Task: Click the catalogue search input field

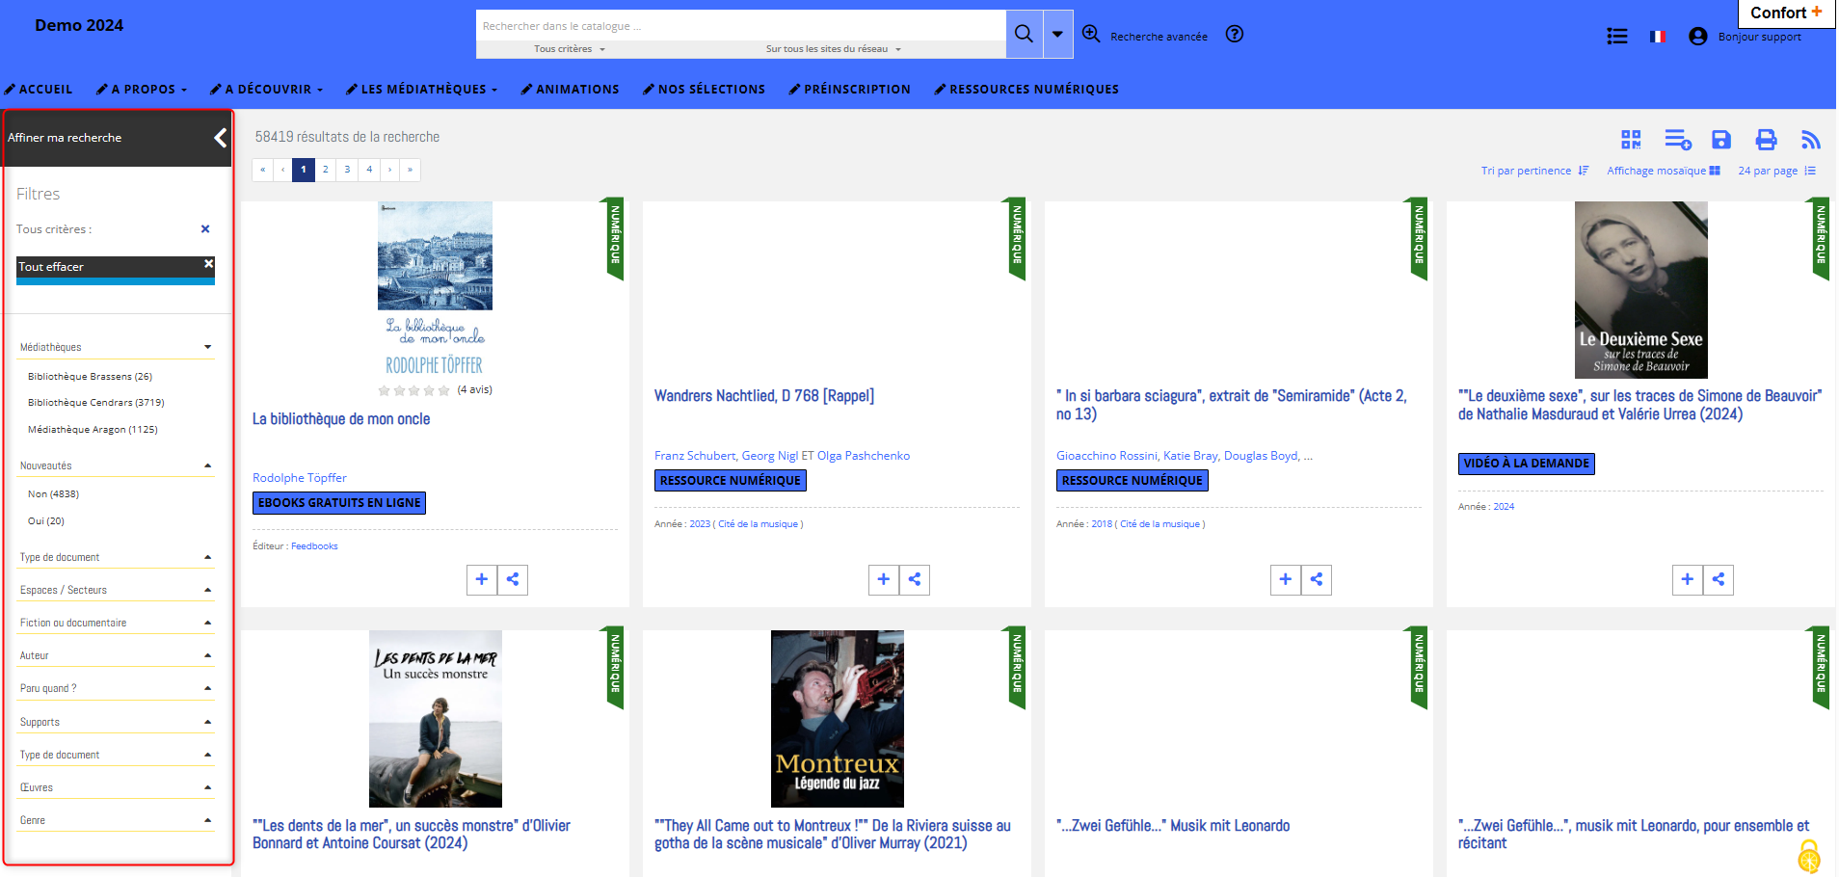Action: 740,26
